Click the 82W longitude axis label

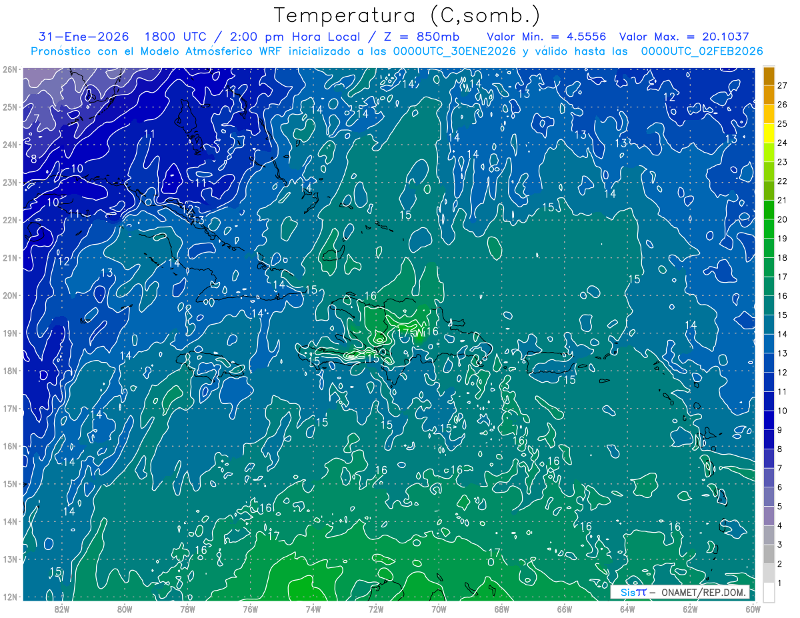(x=61, y=608)
